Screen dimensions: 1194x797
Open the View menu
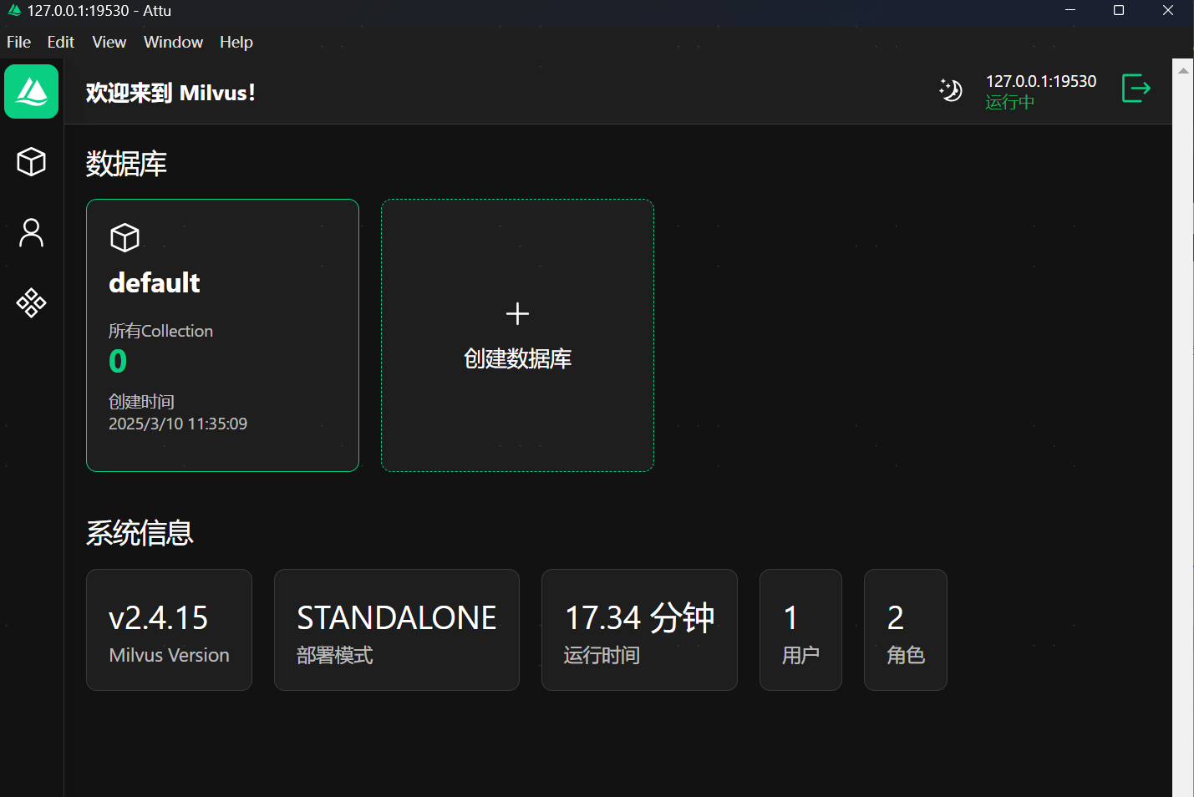[109, 42]
